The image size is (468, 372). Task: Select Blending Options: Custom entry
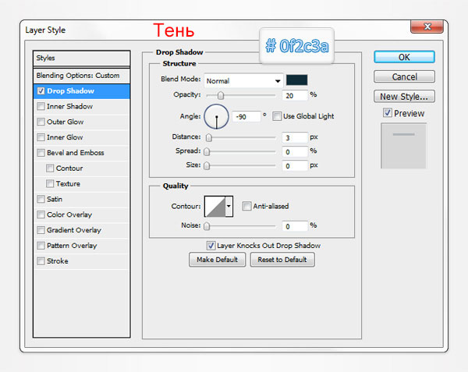pos(81,76)
